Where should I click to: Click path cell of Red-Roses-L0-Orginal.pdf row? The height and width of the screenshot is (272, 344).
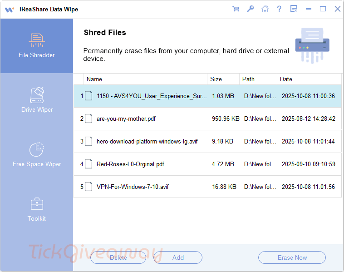(260, 164)
